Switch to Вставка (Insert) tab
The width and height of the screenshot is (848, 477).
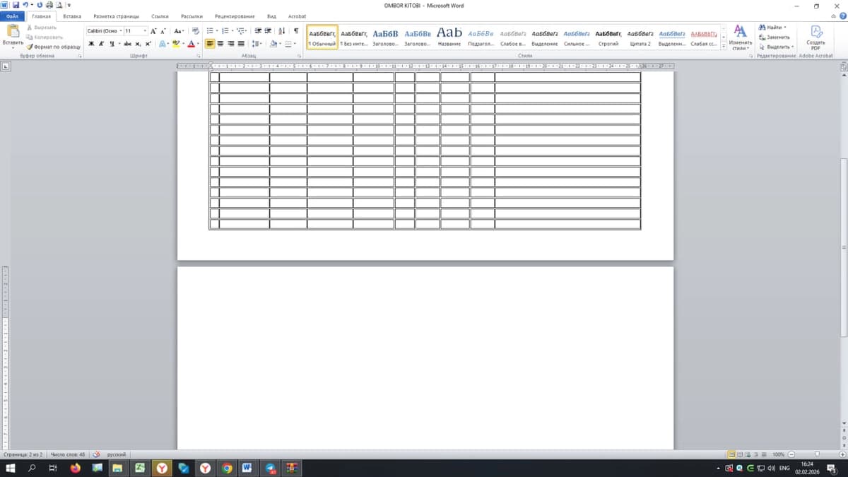(x=72, y=16)
